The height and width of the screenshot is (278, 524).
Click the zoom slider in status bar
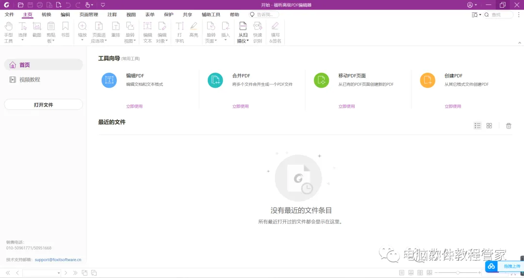pyautogui.click(x=458, y=273)
